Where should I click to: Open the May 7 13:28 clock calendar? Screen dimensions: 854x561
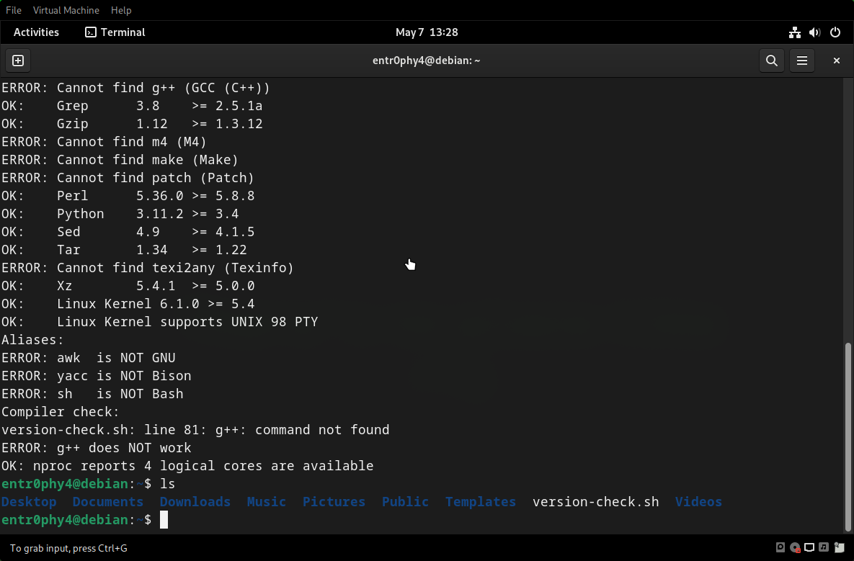pos(427,32)
